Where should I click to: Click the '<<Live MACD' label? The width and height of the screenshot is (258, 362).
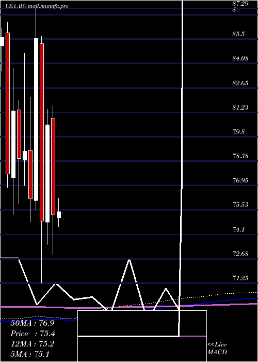217,349
